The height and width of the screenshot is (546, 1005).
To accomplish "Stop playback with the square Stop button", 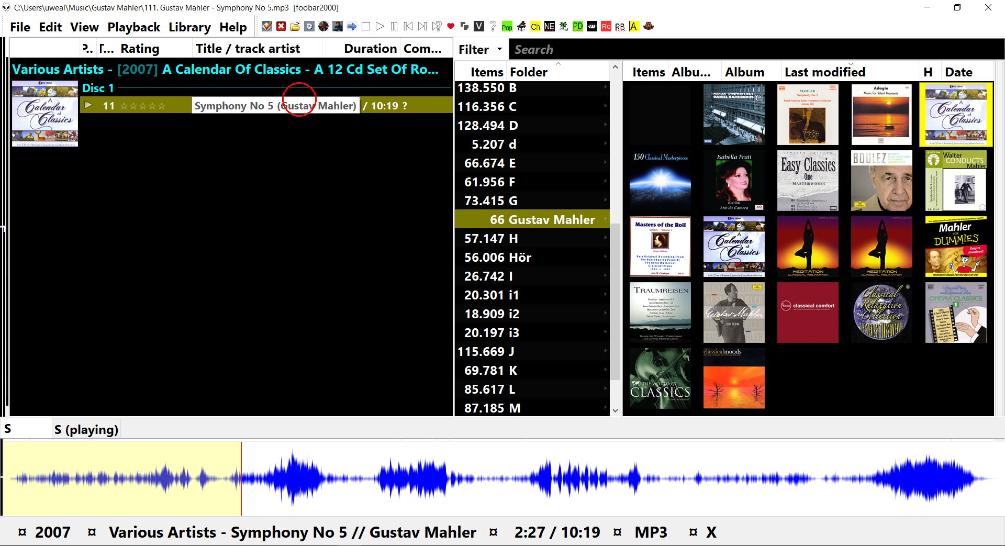I will [366, 26].
